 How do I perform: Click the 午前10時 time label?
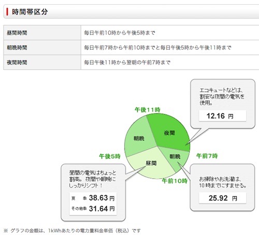pos(175,181)
